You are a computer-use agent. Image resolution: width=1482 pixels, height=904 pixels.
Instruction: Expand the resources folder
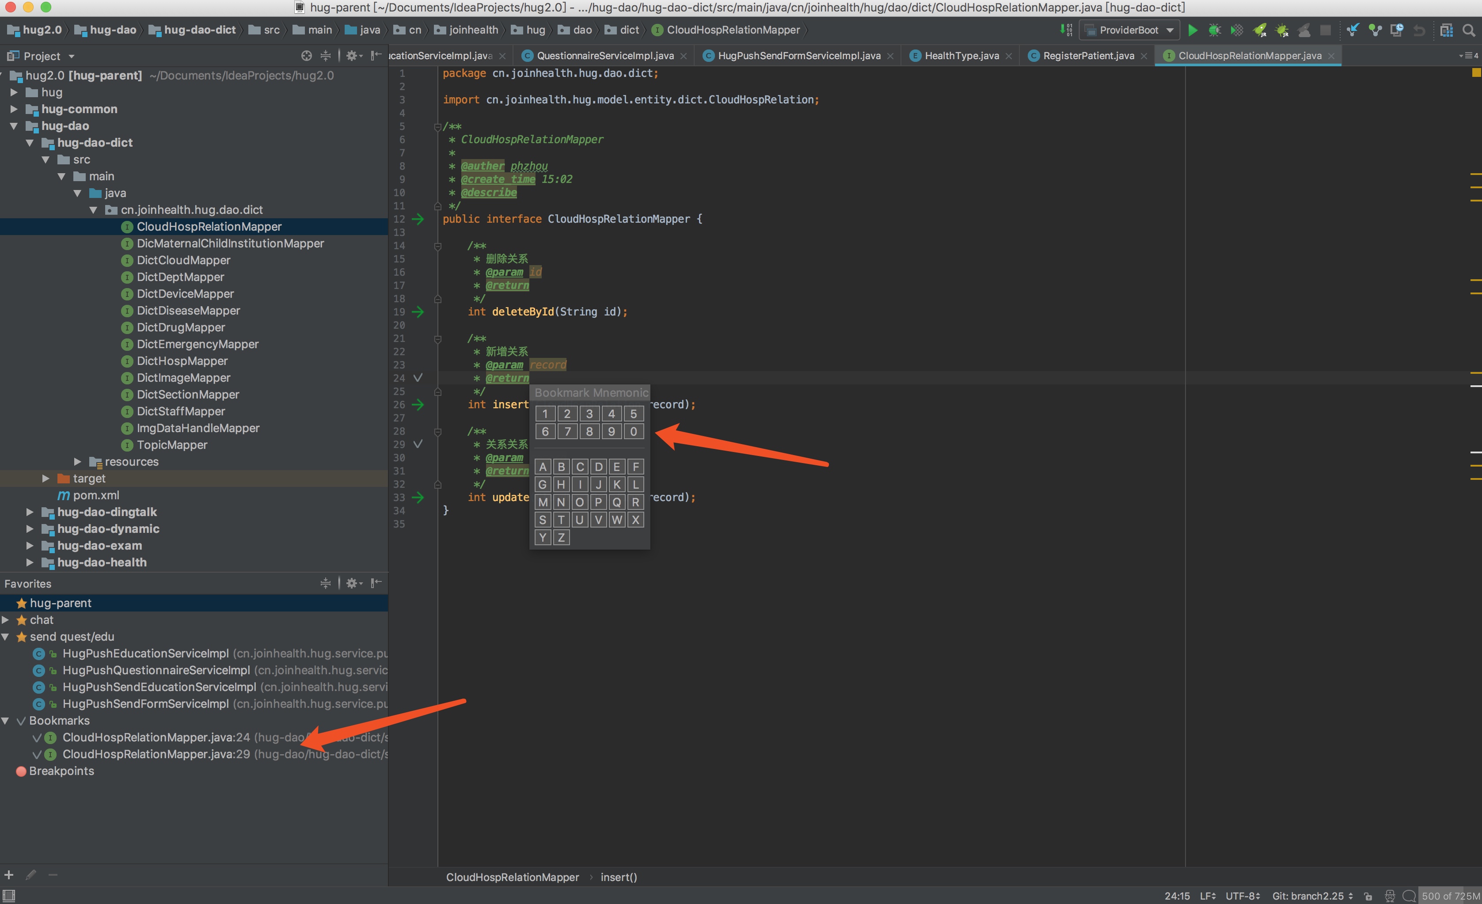click(77, 461)
